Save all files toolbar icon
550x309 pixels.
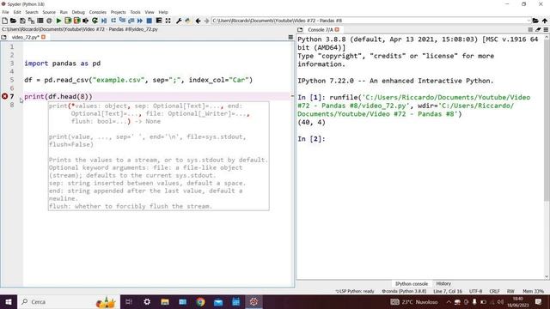pos(31,21)
